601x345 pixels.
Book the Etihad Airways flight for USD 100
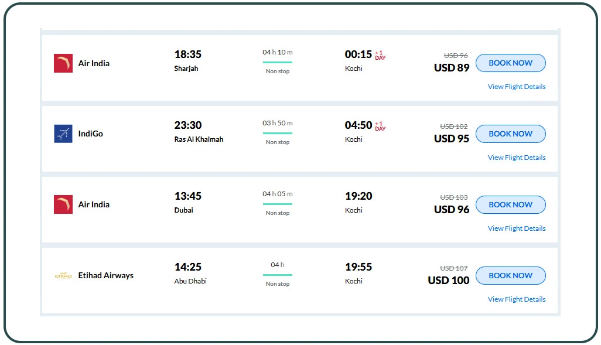510,275
